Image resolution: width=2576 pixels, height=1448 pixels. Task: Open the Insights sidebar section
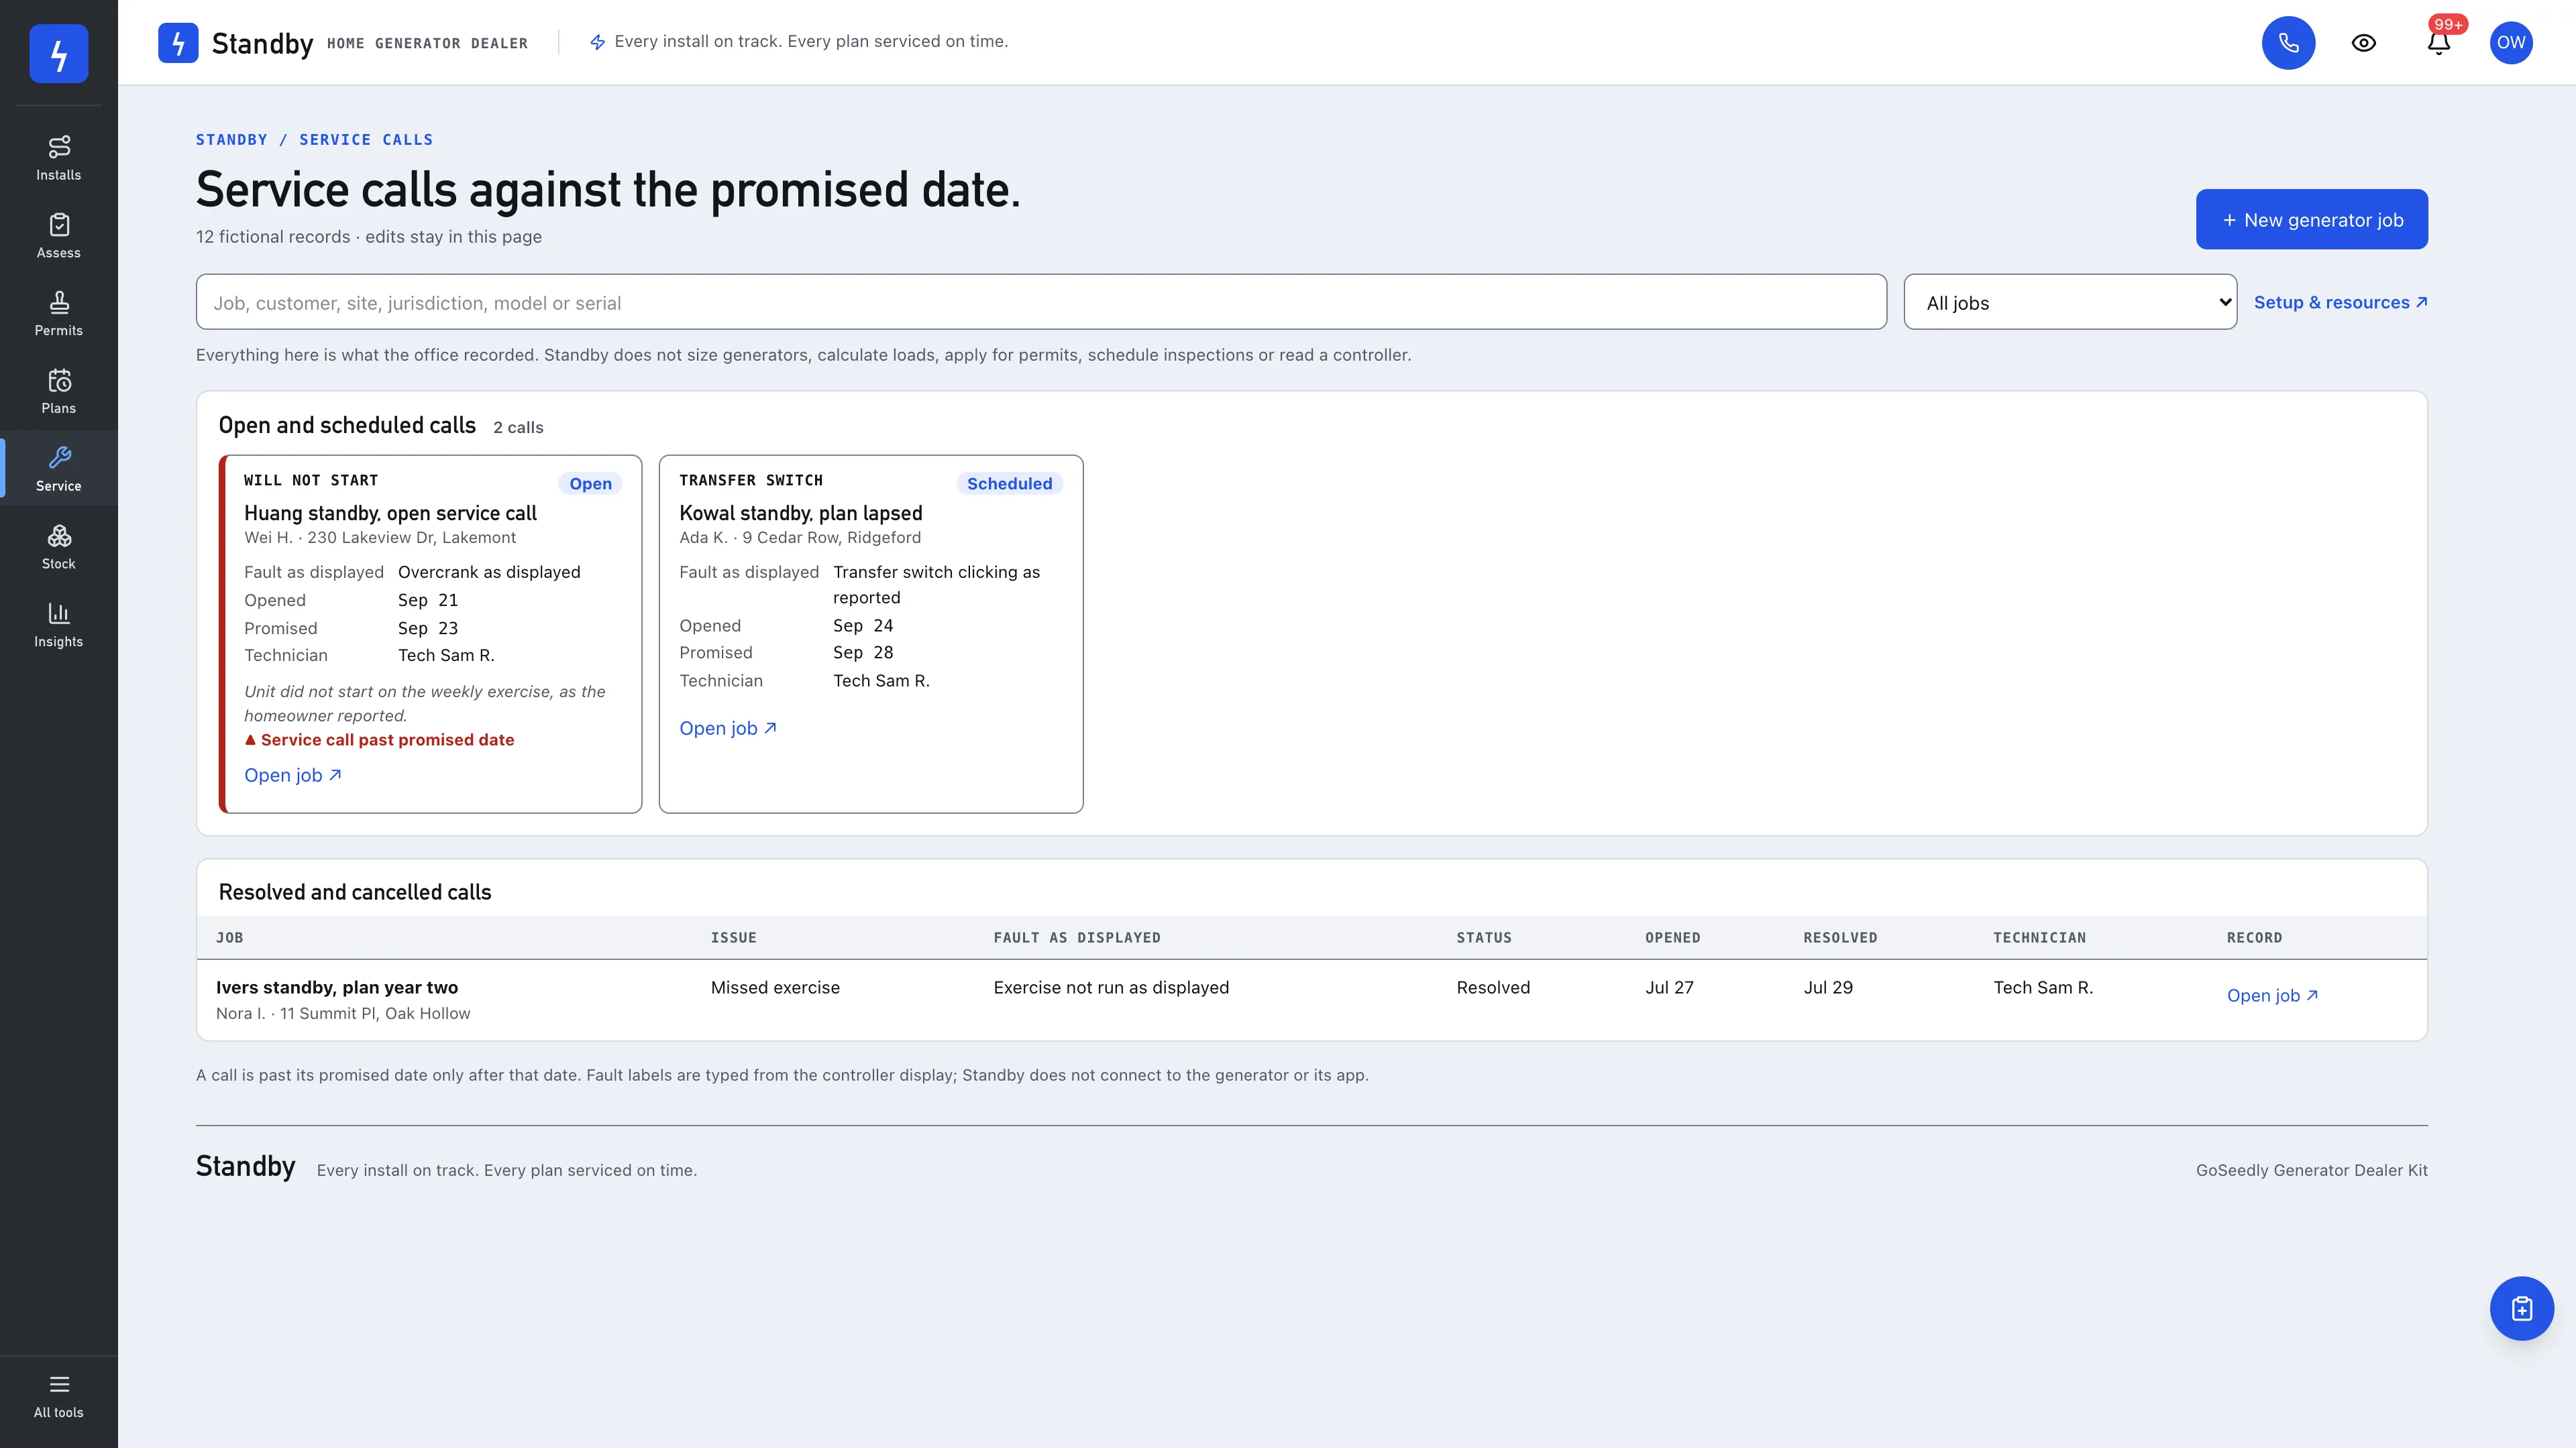click(59, 625)
